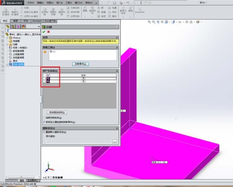
Task: Switch to the 评估 evaluate tab
Action: click(26, 21)
